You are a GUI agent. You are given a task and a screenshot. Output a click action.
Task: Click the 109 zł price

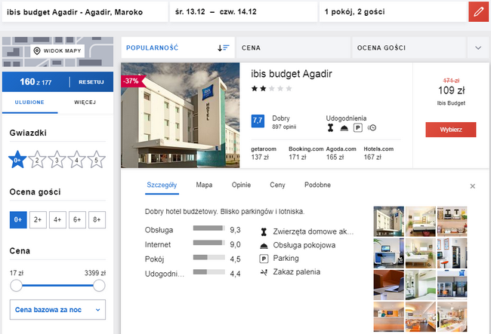pyautogui.click(x=451, y=90)
